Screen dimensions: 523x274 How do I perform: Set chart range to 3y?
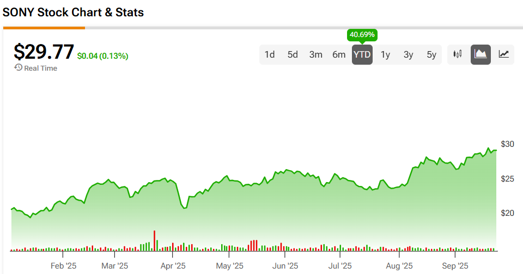point(408,54)
